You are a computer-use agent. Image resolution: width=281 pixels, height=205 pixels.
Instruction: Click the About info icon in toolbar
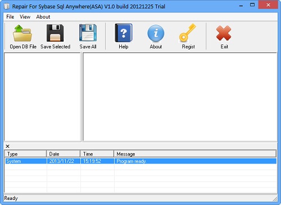156,33
